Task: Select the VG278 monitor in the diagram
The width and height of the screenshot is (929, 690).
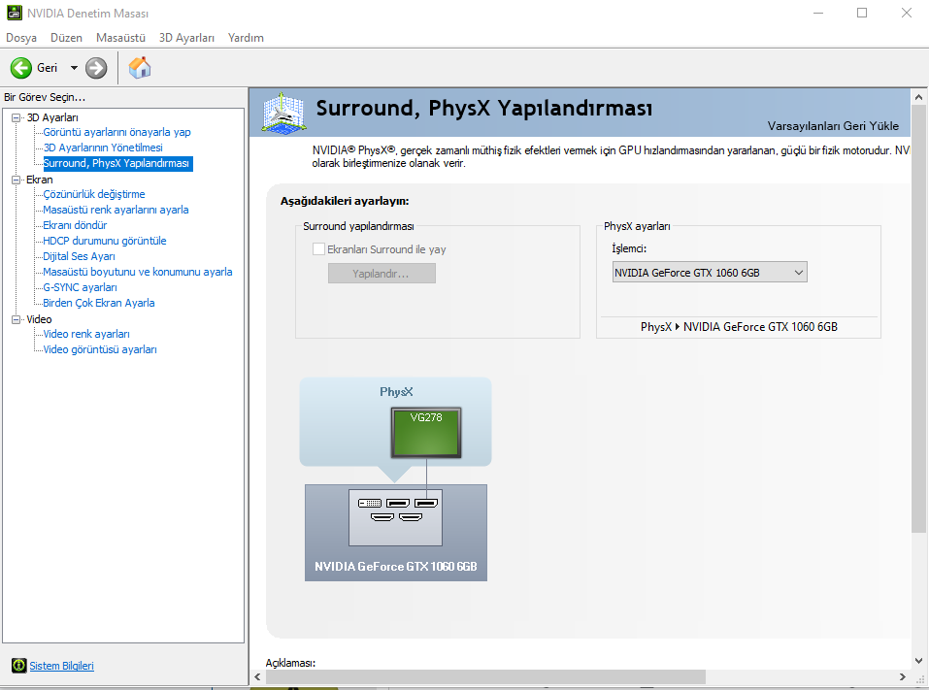Action: tap(426, 433)
